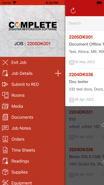Click the Submit to RED arrow icon

pos(5,84)
